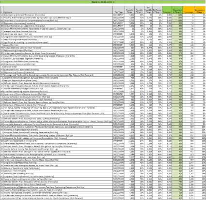The image size is (206, 200).
Task: Select 'Goodwill [Roll Forward]' cell
Action: 58,171
